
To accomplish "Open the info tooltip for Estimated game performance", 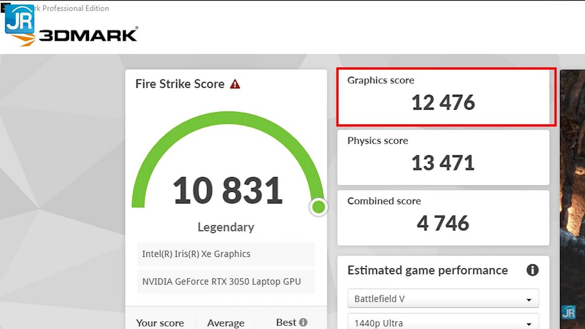I will pyautogui.click(x=532, y=270).
